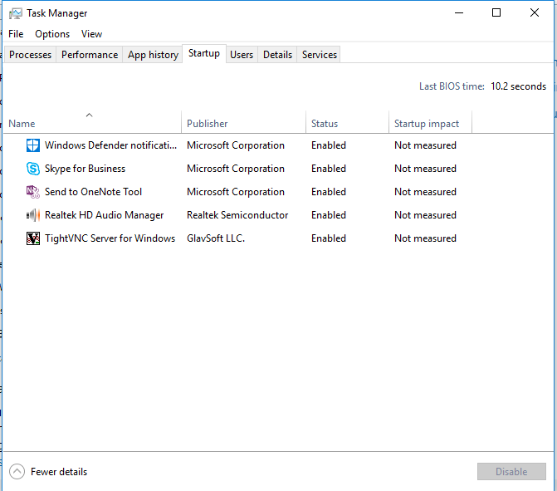
Task: Click the Last BIOS time label
Action: [x=452, y=86]
